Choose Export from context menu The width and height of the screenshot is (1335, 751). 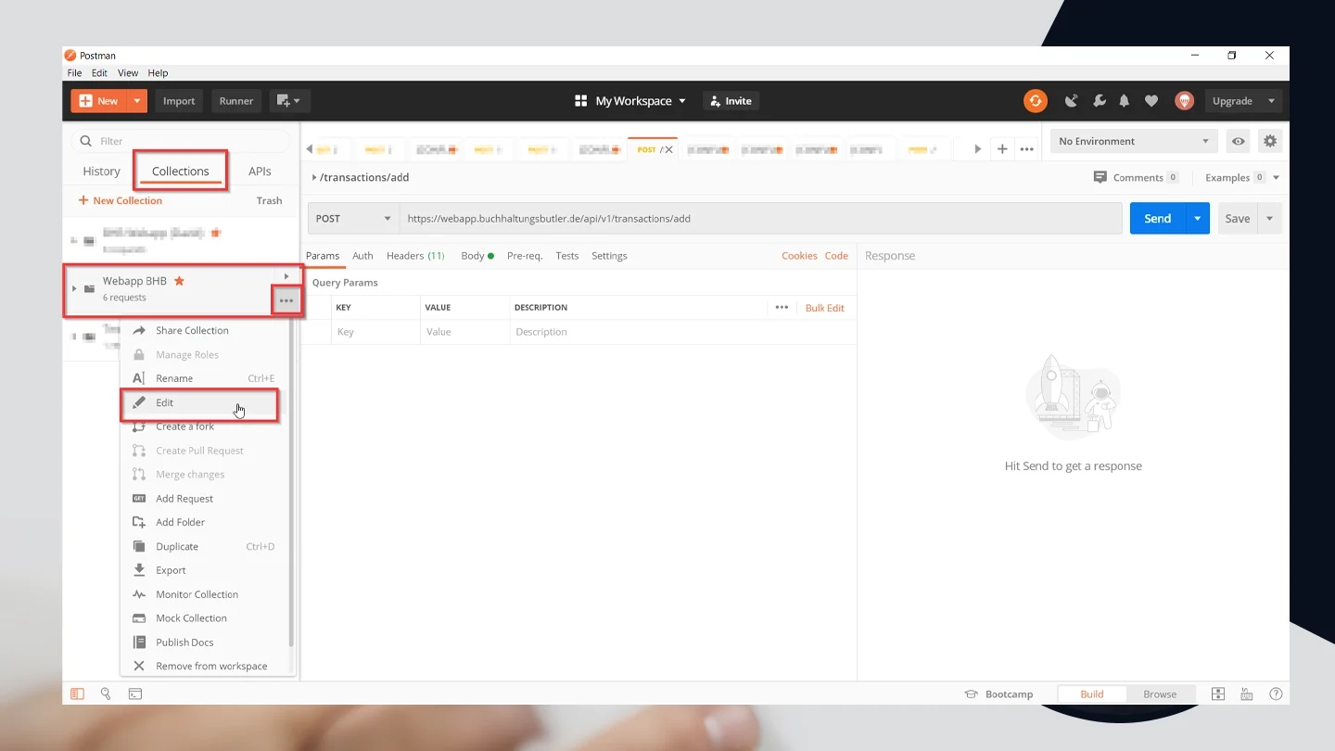pos(171,570)
